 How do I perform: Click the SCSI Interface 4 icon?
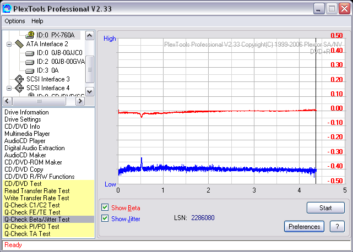click(x=19, y=88)
